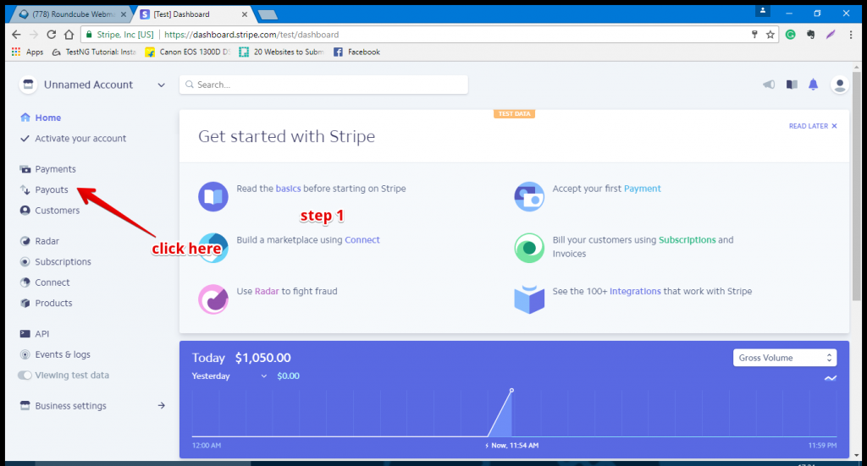Dismiss the panel with READ LATER

(x=813, y=126)
